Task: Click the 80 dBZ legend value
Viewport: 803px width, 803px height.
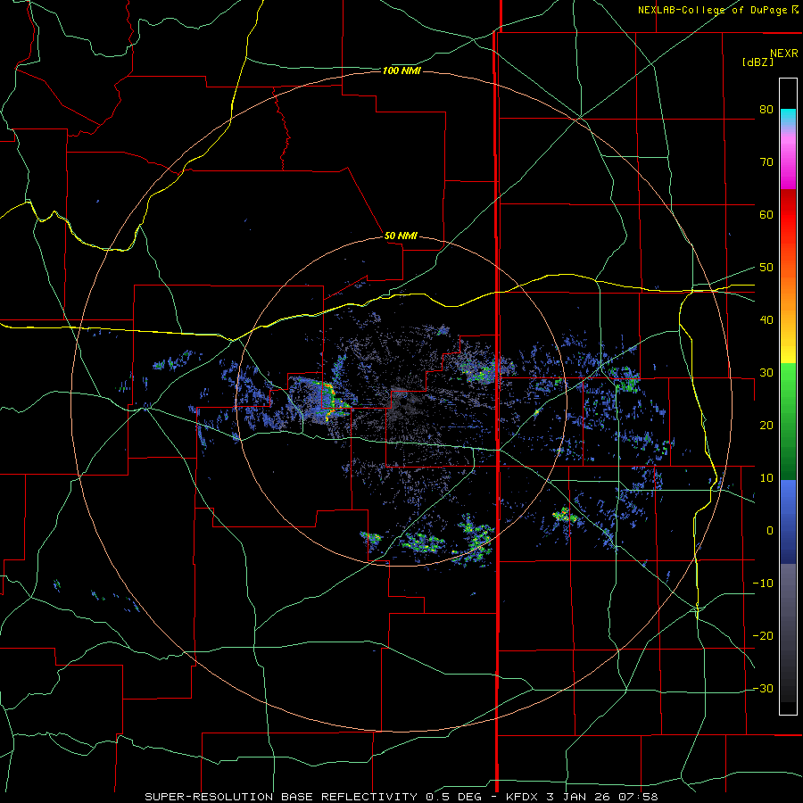Action: click(766, 110)
